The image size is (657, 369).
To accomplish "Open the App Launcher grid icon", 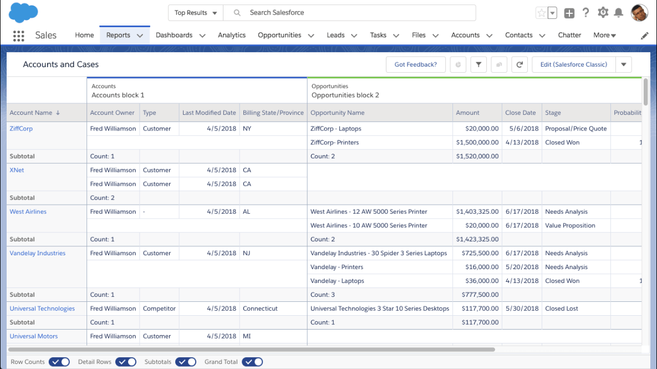I will coord(18,36).
